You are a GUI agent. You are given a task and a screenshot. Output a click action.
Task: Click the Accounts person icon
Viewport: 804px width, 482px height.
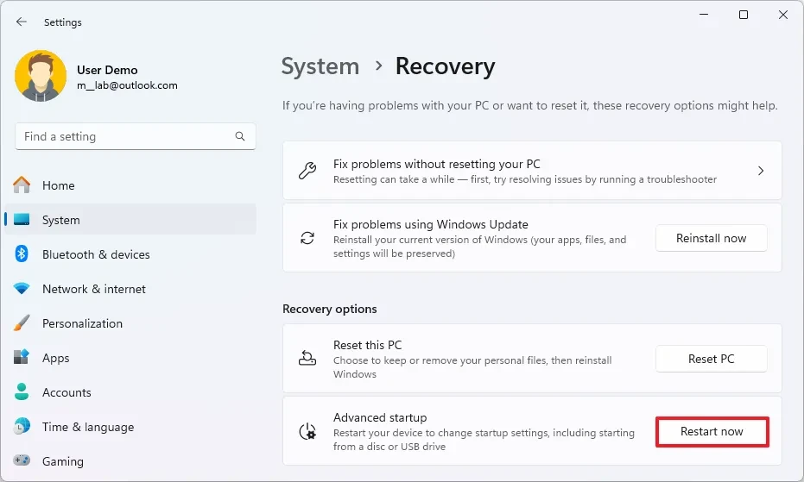pyautogui.click(x=22, y=391)
